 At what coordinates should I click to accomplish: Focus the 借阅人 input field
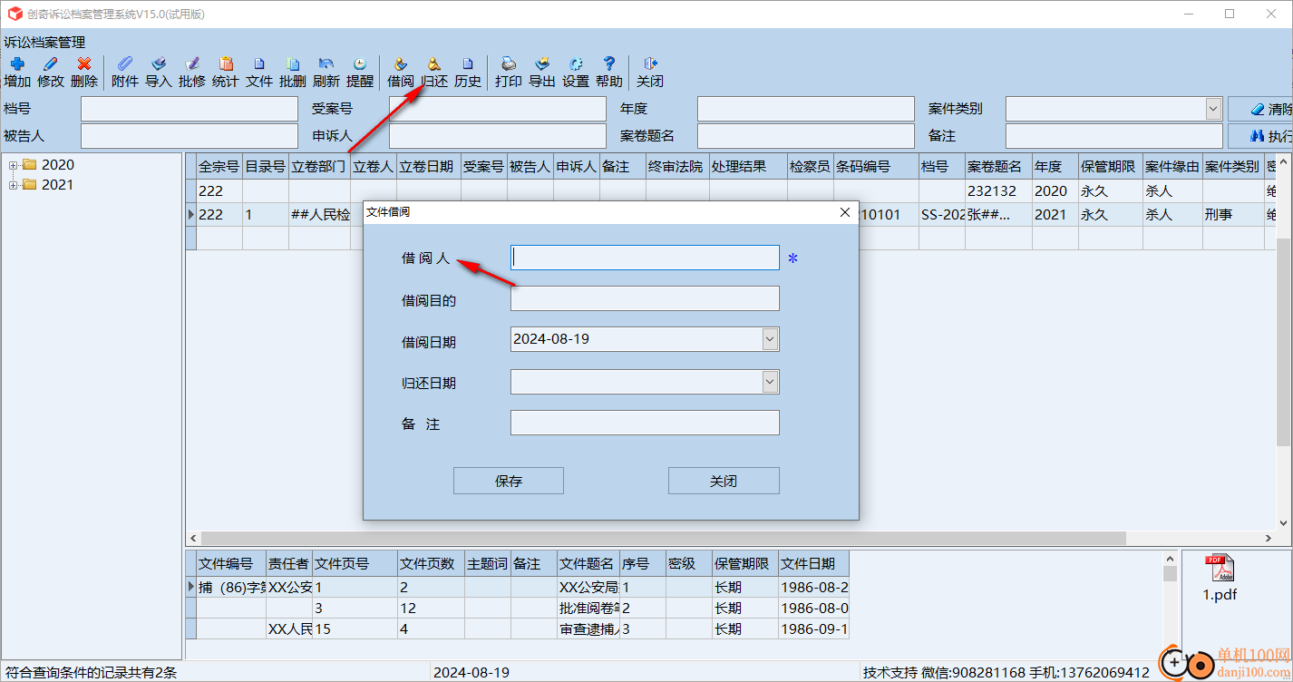[645, 258]
